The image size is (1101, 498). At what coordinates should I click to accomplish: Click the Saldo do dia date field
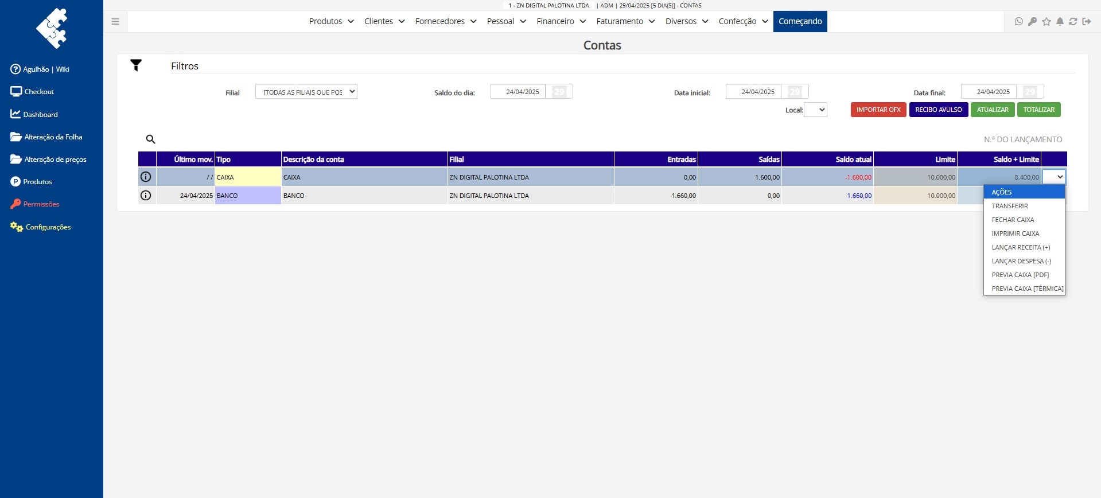pyautogui.click(x=518, y=92)
